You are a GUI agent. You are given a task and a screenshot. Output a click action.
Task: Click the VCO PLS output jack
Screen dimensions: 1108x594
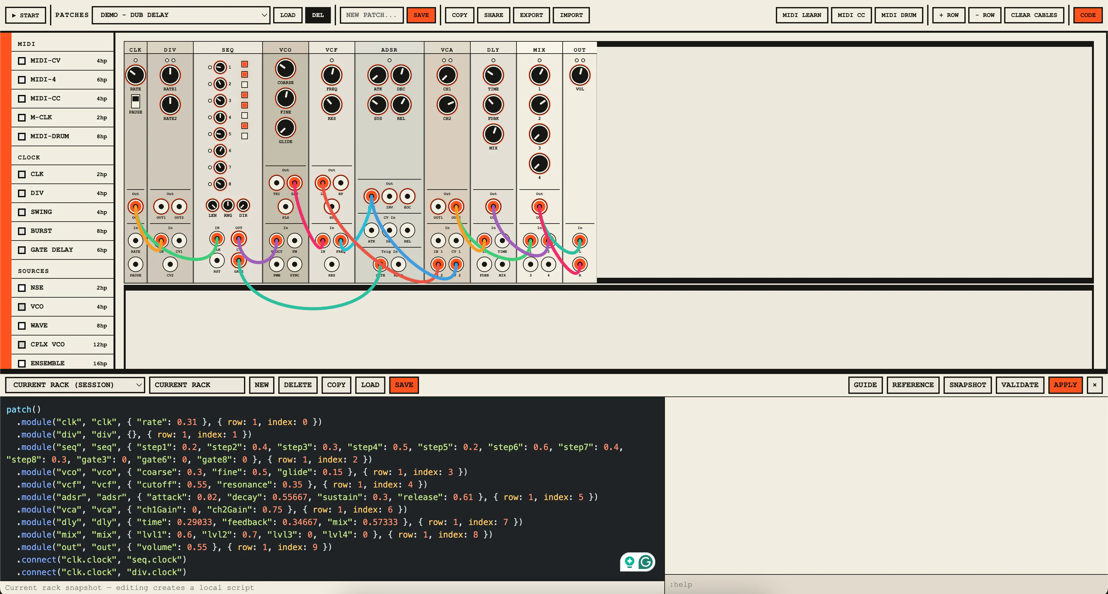tap(285, 207)
